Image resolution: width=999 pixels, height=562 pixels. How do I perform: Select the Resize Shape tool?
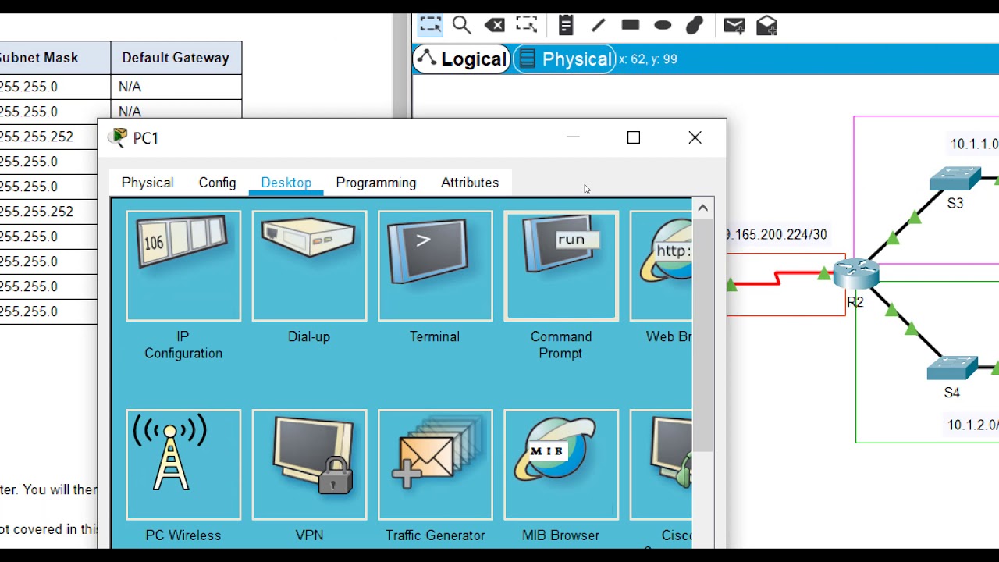[527, 25]
